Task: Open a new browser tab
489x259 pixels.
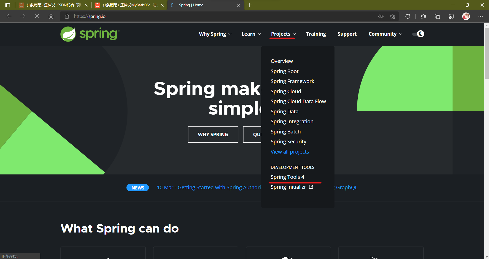Action: pyautogui.click(x=249, y=5)
